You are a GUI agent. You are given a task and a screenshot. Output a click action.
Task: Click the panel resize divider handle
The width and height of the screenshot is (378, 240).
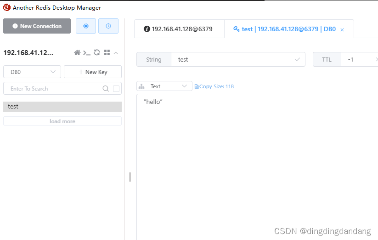click(x=130, y=177)
